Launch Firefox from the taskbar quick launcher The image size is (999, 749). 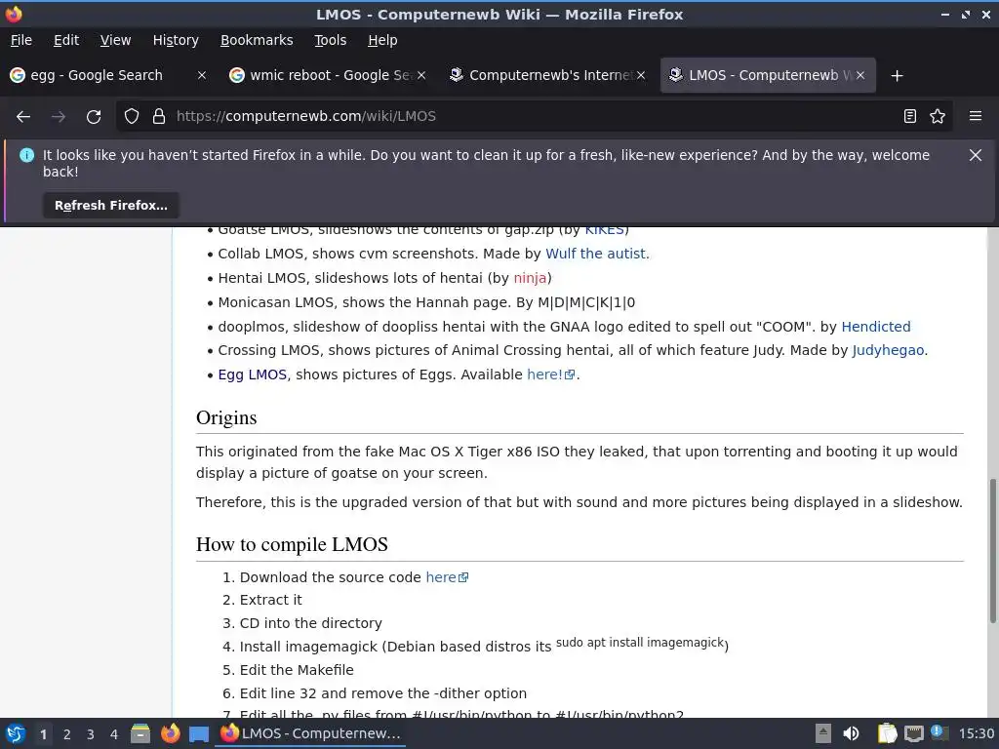pyautogui.click(x=170, y=733)
